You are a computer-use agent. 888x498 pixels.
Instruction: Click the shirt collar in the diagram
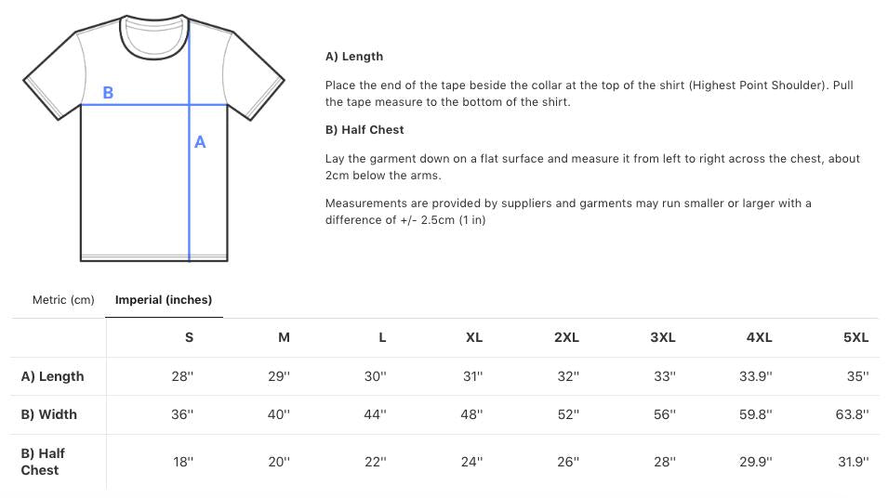154,37
